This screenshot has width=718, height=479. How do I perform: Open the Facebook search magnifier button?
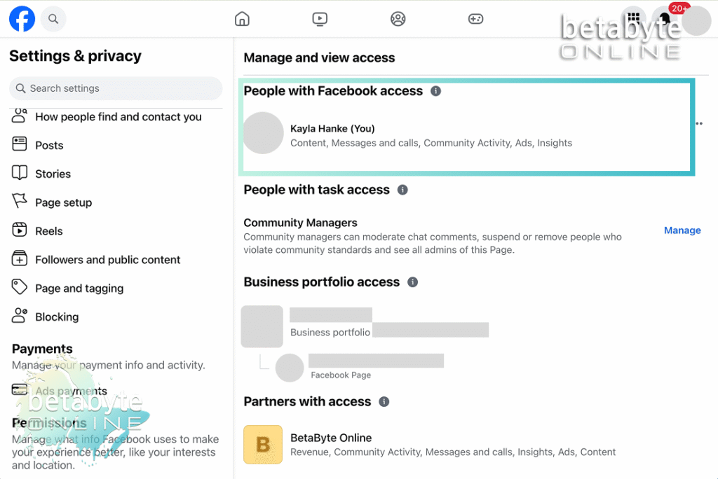click(53, 19)
